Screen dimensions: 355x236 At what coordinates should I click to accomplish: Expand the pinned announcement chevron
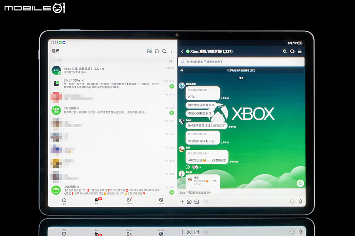click(300, 62)
